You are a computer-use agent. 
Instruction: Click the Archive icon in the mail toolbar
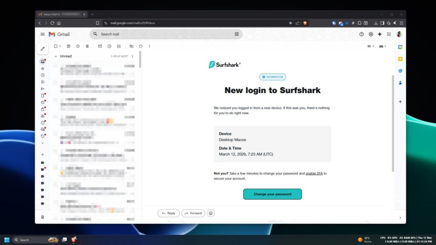tap(69, 46)
